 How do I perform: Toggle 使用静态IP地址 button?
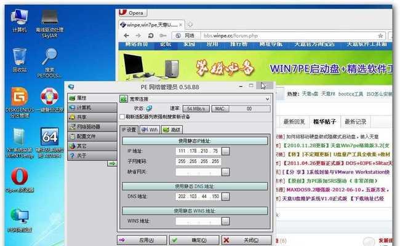[195, 141]
